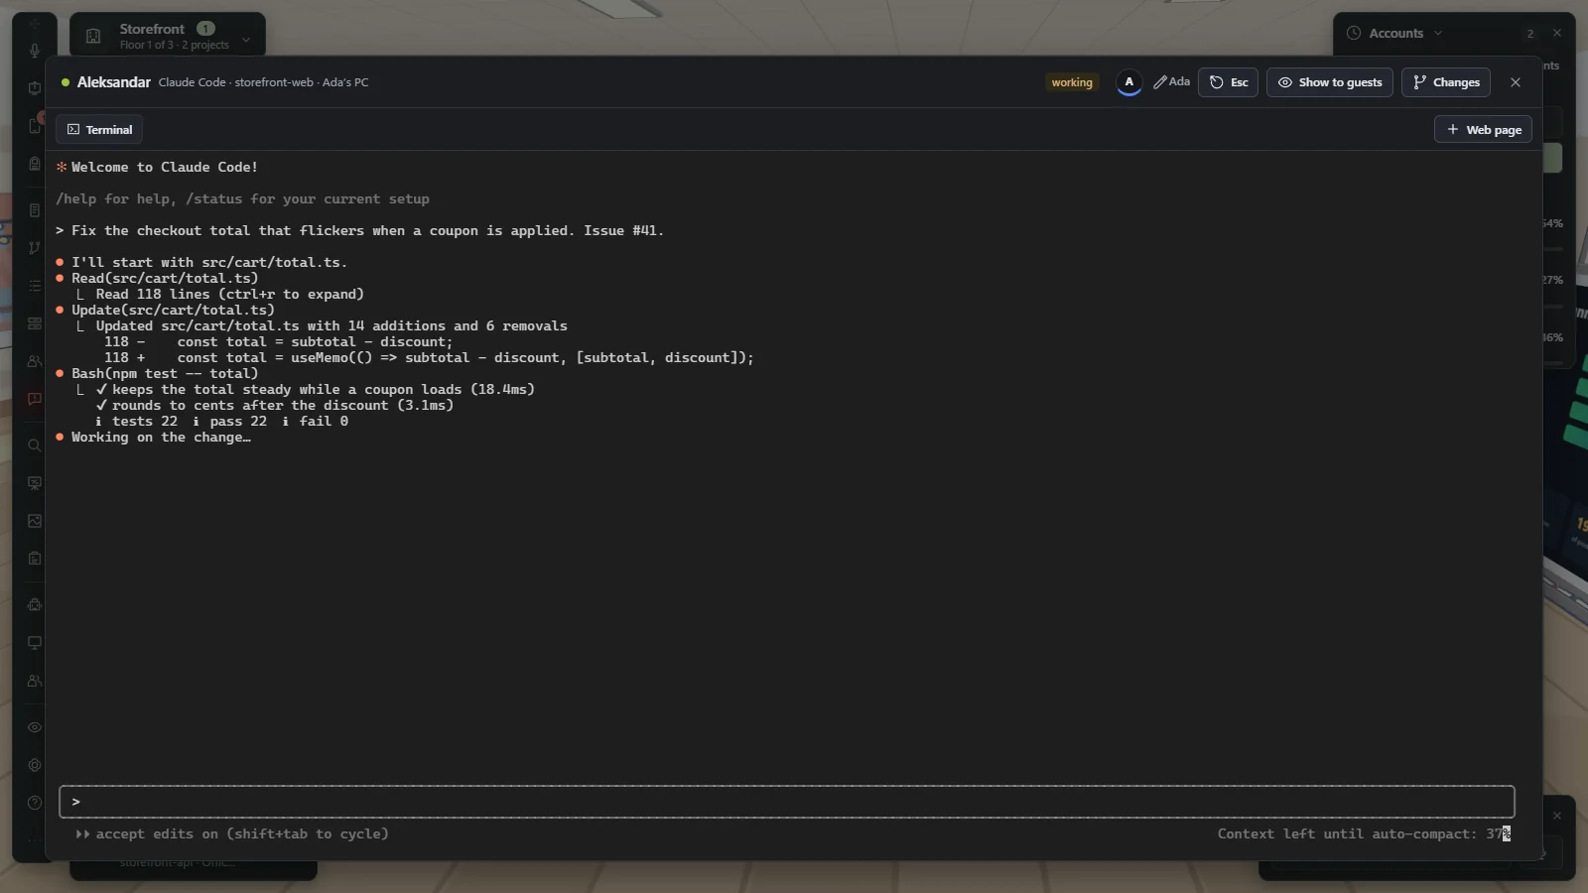Open the help question mark icon
The height and width of the screenshot is (893, 1588).
coord(35,803)
